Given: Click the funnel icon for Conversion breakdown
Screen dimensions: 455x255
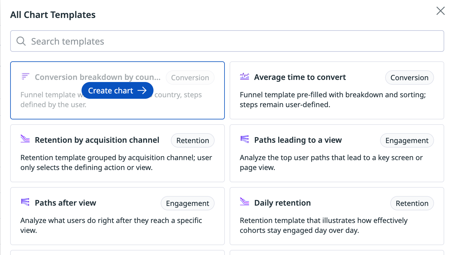Looking at the screenshot, I should pyautogui.click(x=25, y=77).
